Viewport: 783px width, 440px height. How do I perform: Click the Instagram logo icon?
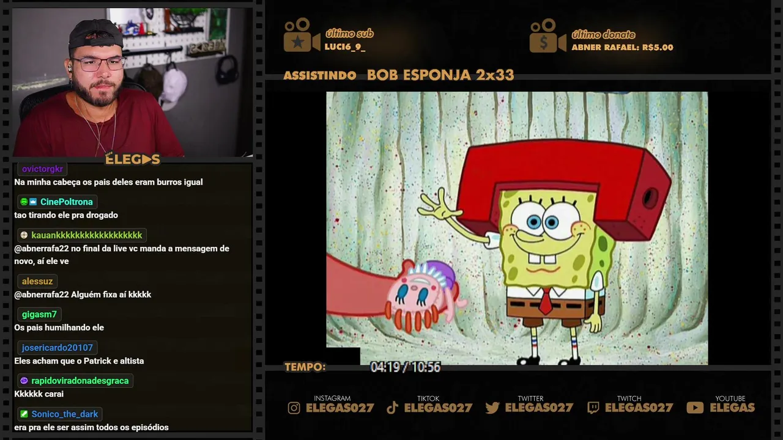point(294,408)
